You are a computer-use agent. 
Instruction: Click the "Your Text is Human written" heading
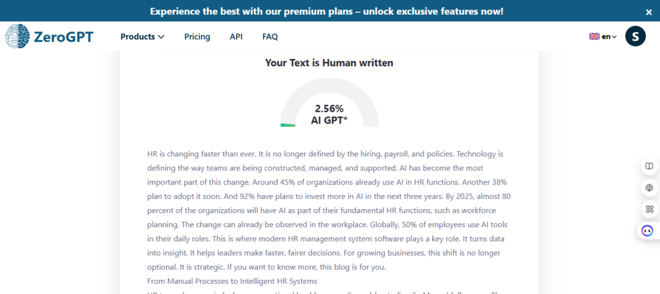tap(329, 63)
